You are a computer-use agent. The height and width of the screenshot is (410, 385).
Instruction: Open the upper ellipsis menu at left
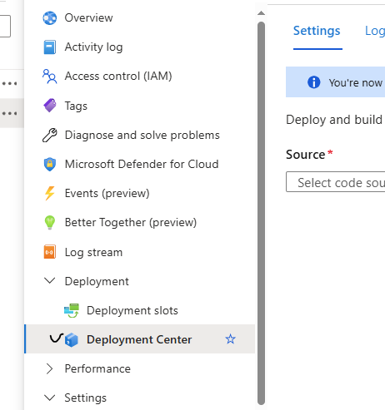(x=10, y=83)
